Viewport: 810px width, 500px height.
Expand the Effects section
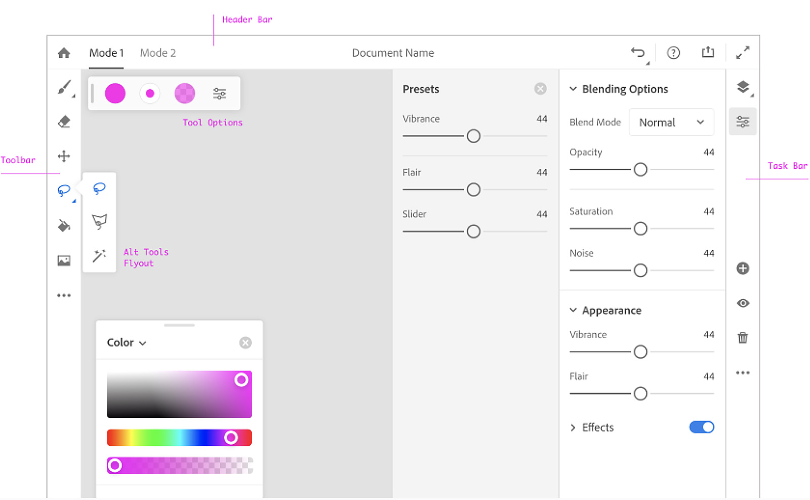[x=573, y=428]
